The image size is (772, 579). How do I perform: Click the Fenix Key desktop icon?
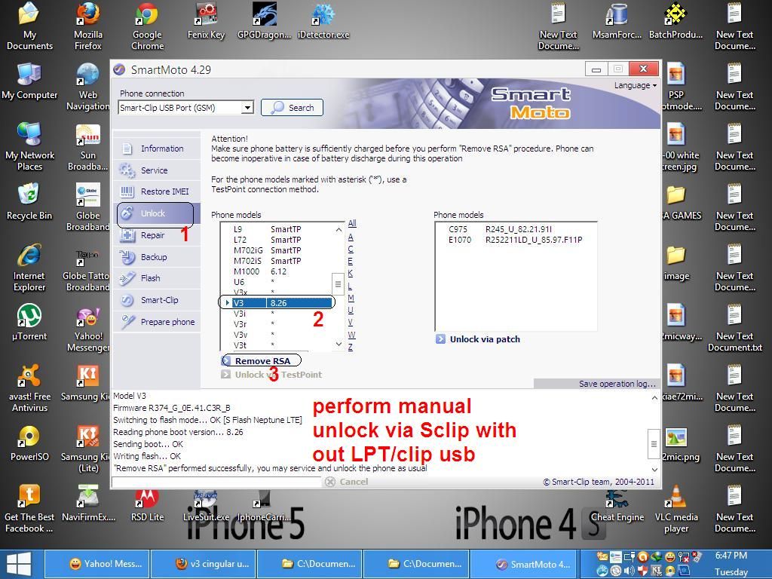coord(207,22)
